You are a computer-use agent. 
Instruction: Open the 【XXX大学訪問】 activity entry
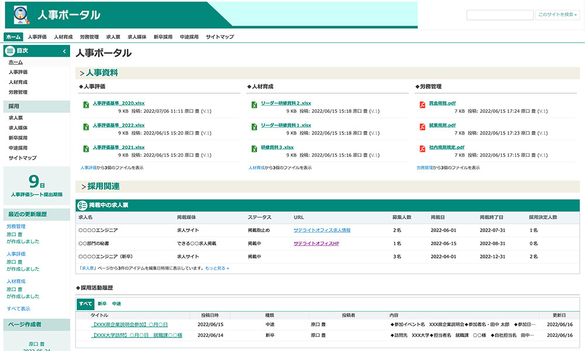pyautogui.click(x=136, y=336)
